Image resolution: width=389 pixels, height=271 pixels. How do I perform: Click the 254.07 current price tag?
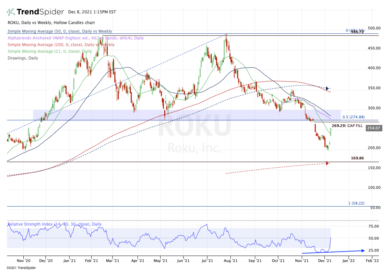point(374,128)
